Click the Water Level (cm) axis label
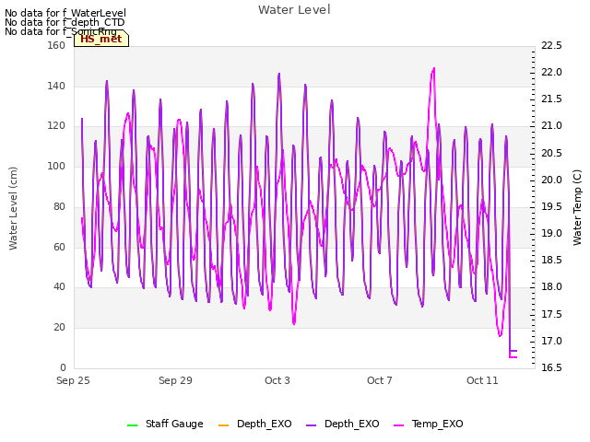 [x=13, y=208]
